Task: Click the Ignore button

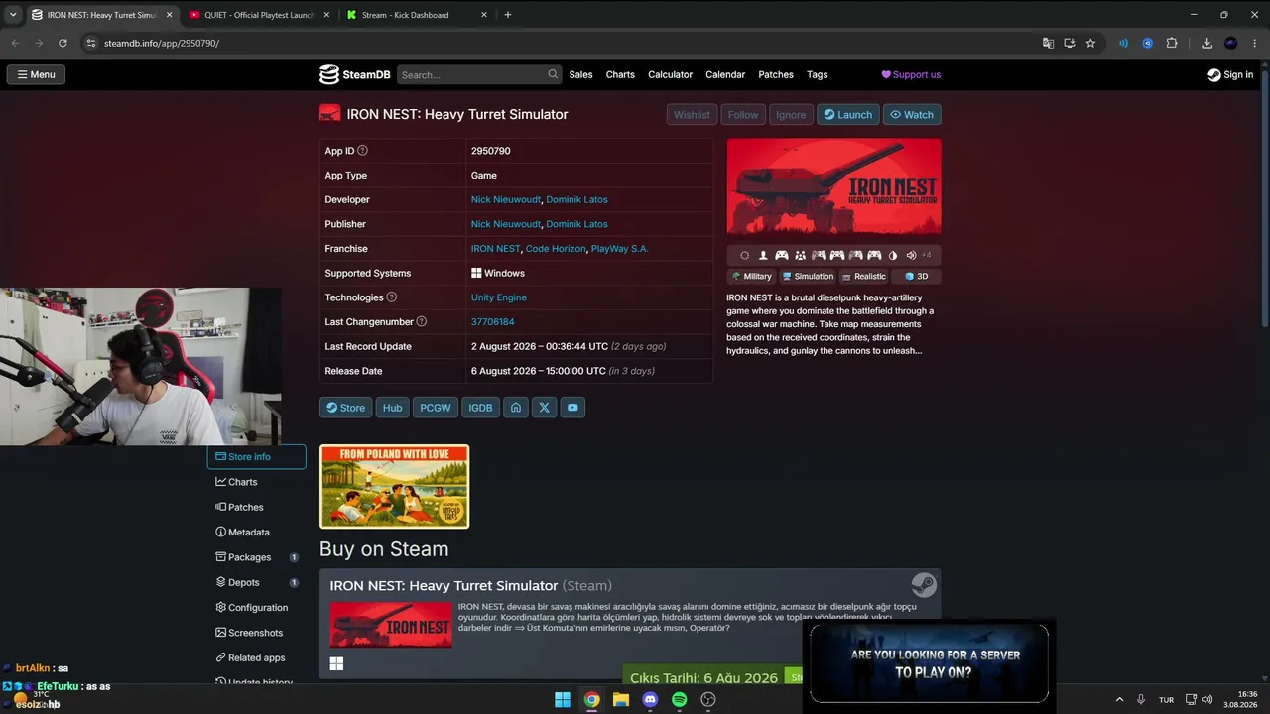Action: tap(791, 114)
